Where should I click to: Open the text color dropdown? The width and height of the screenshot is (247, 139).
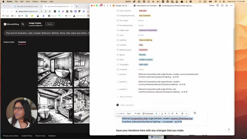178,114
